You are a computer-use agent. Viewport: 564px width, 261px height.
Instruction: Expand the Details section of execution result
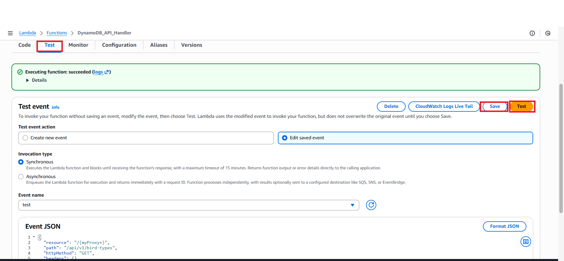click(x=28, y=80)
